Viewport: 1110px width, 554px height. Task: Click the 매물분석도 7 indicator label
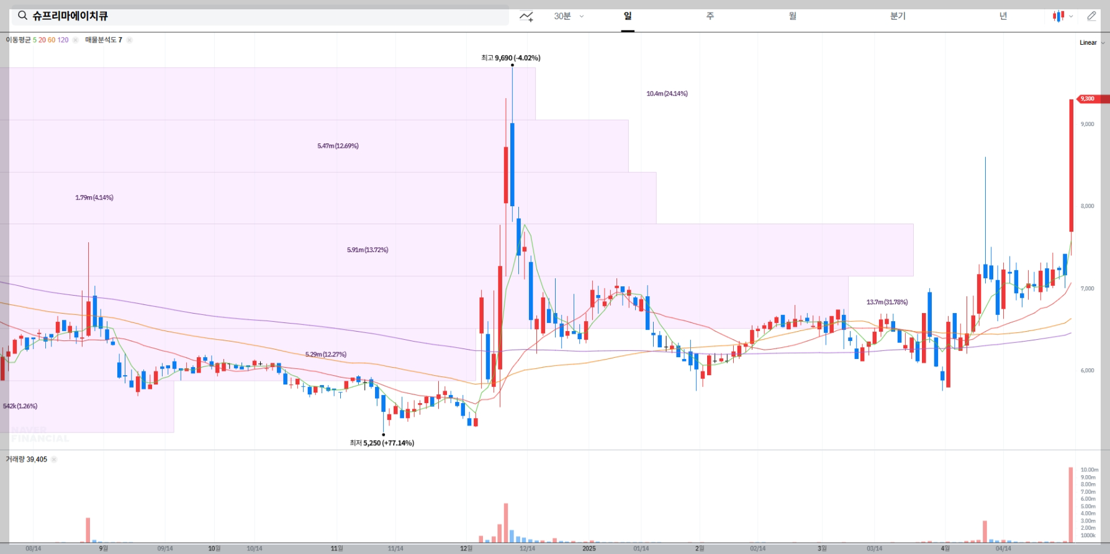104,40
